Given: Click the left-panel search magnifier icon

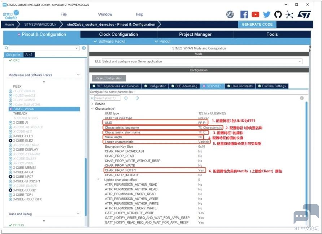Looking at the screenshot, I should point(6,48).
